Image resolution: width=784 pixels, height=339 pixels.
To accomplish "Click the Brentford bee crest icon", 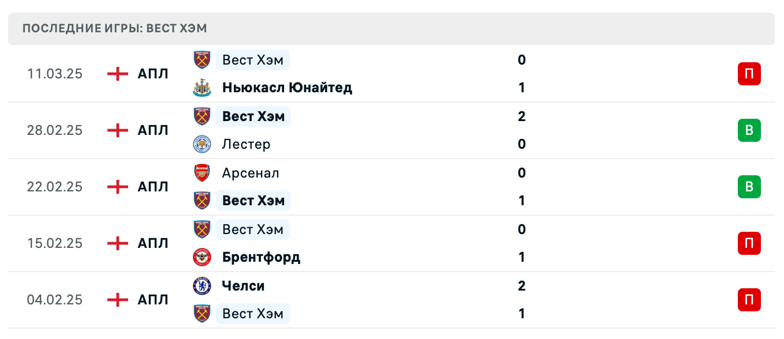I will click(201, 257).
